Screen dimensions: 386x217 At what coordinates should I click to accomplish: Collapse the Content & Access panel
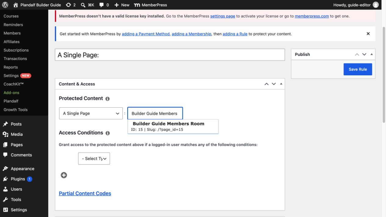pos(281,84)
